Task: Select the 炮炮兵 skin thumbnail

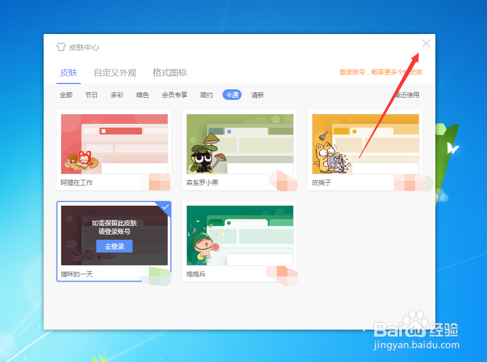Action: coord(240,235)
